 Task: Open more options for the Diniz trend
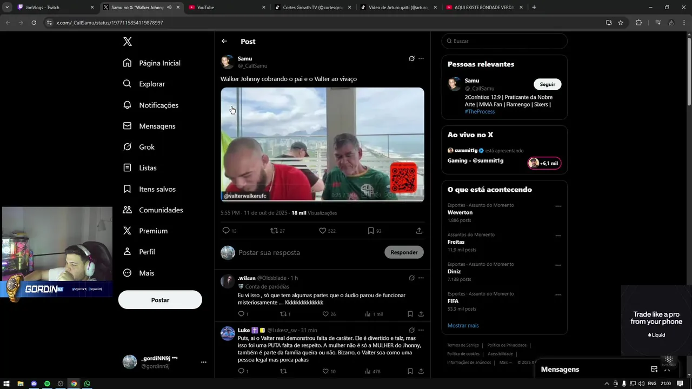tap(558, 266)
